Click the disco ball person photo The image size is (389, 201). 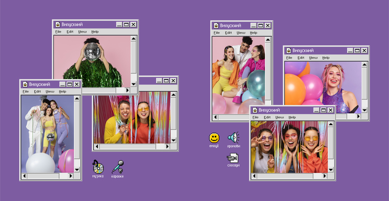point(92,62)
